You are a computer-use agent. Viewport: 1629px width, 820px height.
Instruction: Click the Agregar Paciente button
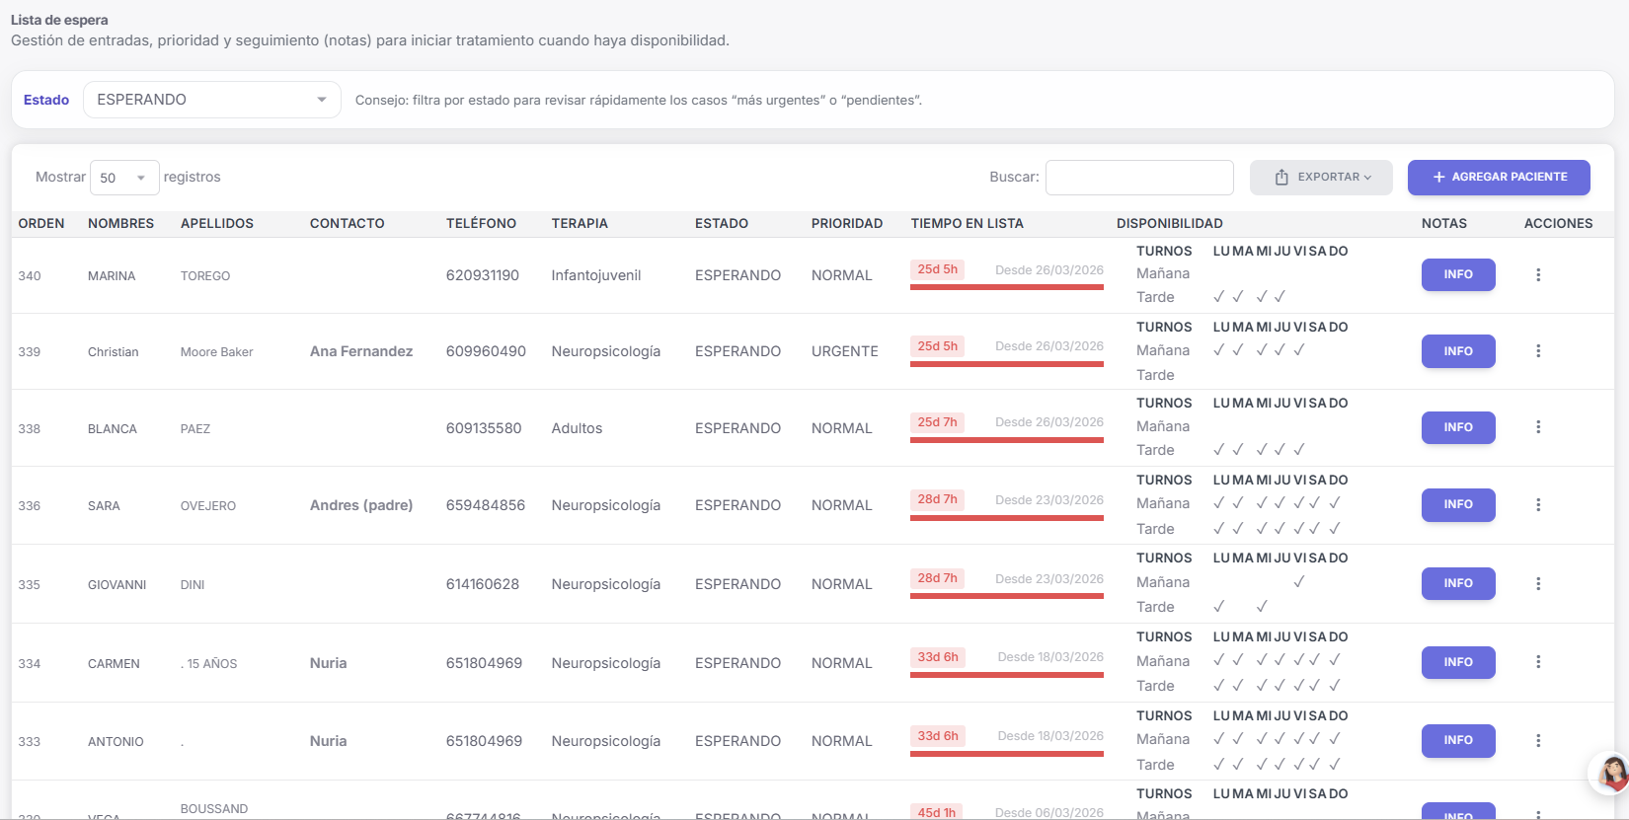click(x=1498, y=178)
